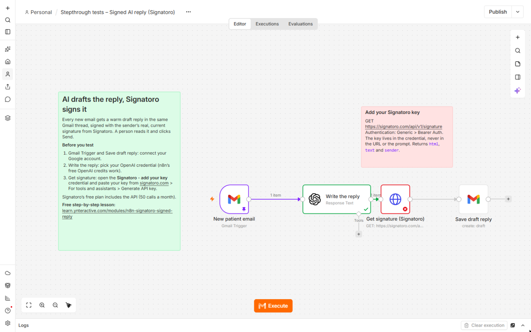The width and height of the screenshot is (531, 332).
Task: Open the learn.ynteractive.com lesson link
Action: pyautogui.click(x=117, y=213)
